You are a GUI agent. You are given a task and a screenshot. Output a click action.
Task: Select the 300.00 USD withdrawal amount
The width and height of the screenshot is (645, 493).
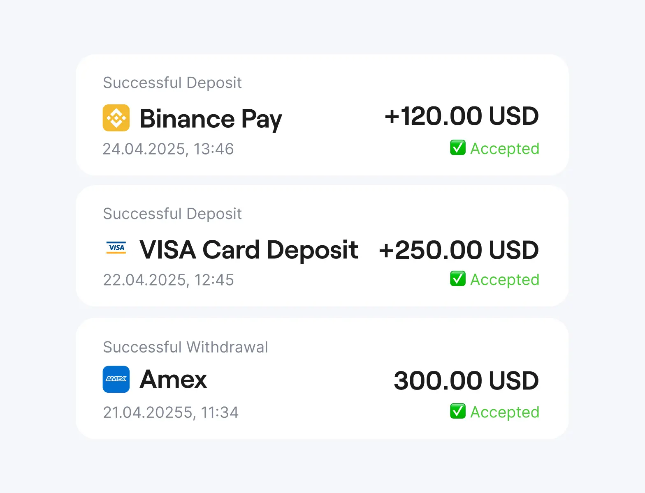pyautogui.click(x=466, y=381)
